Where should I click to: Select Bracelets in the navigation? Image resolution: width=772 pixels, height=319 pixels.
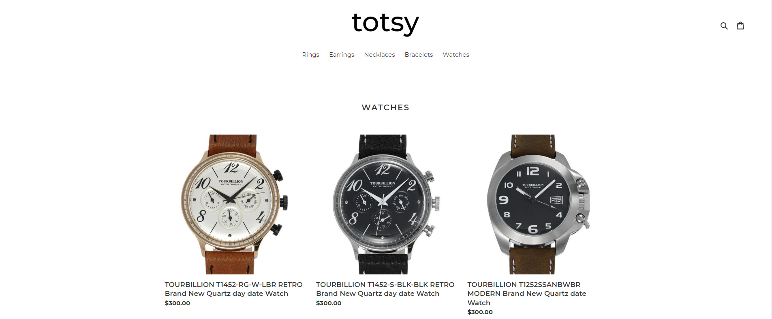pos(419,55)
